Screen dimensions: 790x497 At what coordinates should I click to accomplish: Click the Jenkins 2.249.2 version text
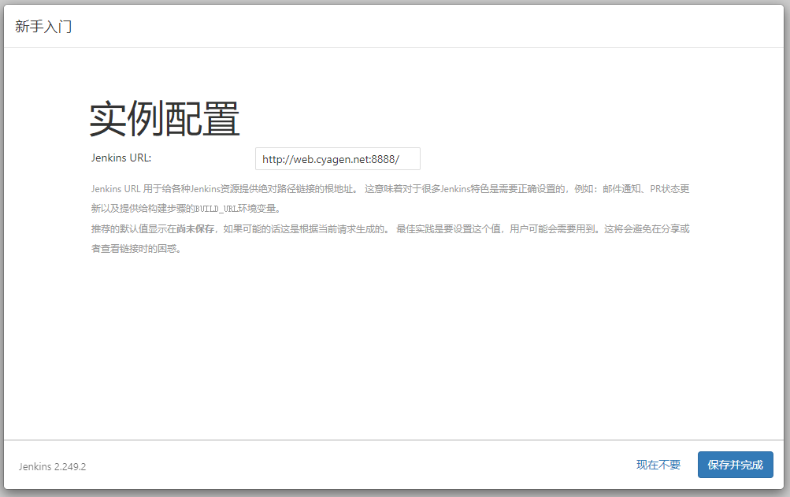click(x=52, y=466)
